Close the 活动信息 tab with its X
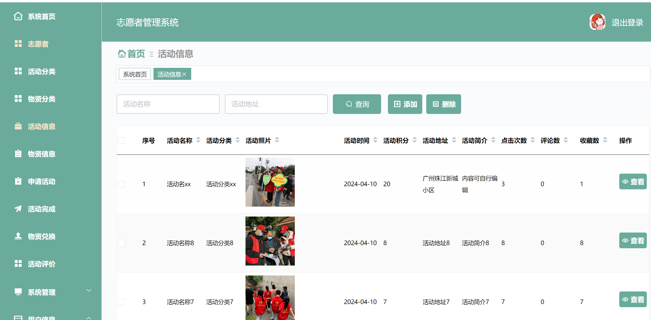 pos(184,74)
